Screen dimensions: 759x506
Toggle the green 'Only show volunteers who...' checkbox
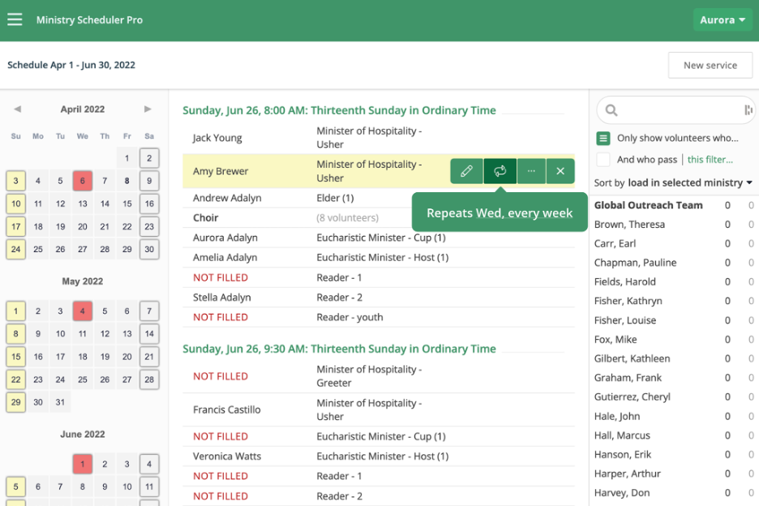(x=603, y=139)
